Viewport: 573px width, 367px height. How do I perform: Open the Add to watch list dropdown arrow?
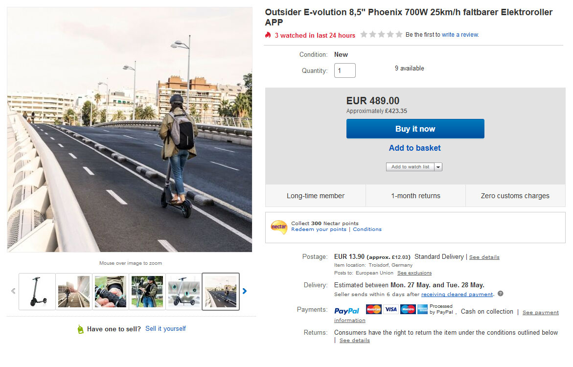tap(438, 167)
